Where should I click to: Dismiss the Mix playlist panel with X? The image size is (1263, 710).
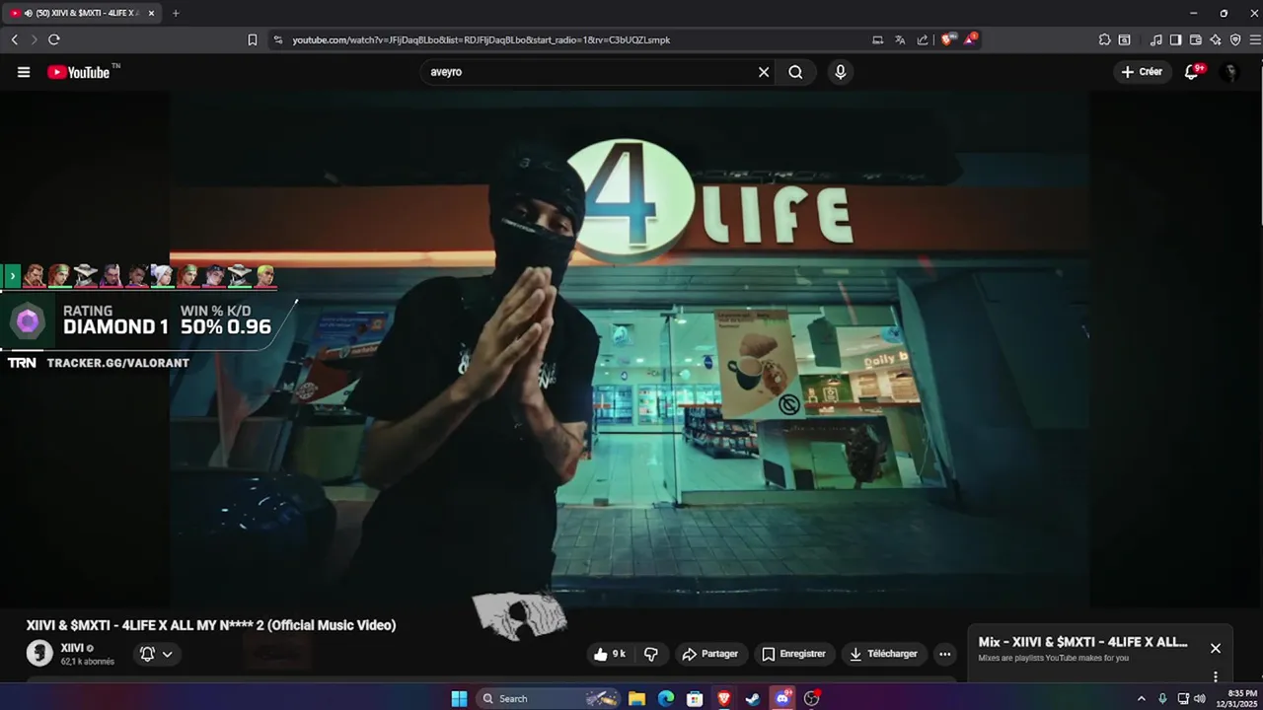1216,648
